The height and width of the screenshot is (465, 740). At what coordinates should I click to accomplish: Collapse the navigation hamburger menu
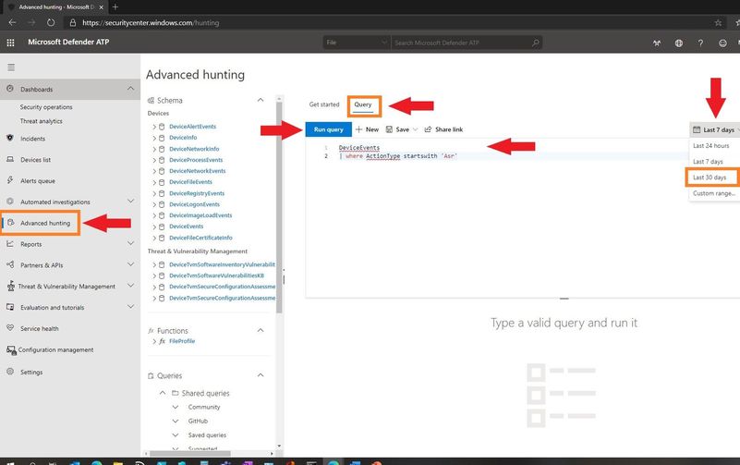pyautogui.click(x=11, y=67)
